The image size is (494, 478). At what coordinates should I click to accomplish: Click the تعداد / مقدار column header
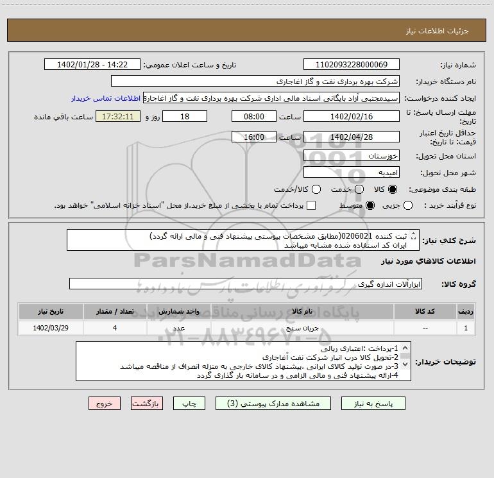[x=115, y=311]
